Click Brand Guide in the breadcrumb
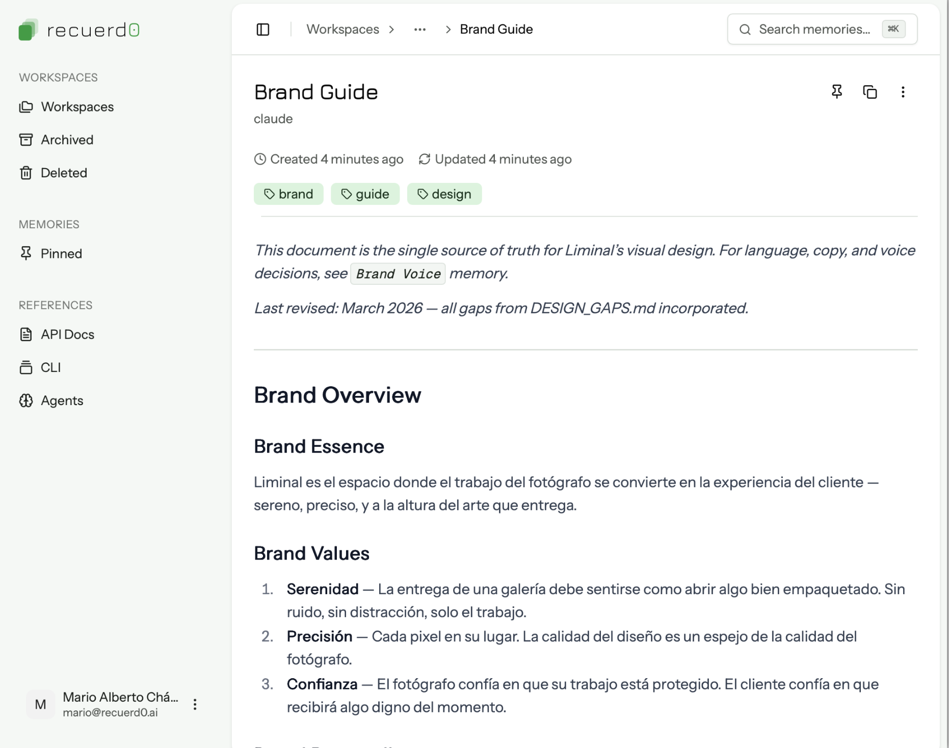The image size is (949, 748). point(496,29)
